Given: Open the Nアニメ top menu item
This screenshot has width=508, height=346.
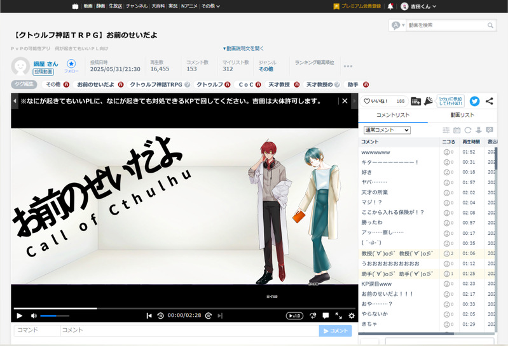Looking at the screenshot, I should point(189,6).
